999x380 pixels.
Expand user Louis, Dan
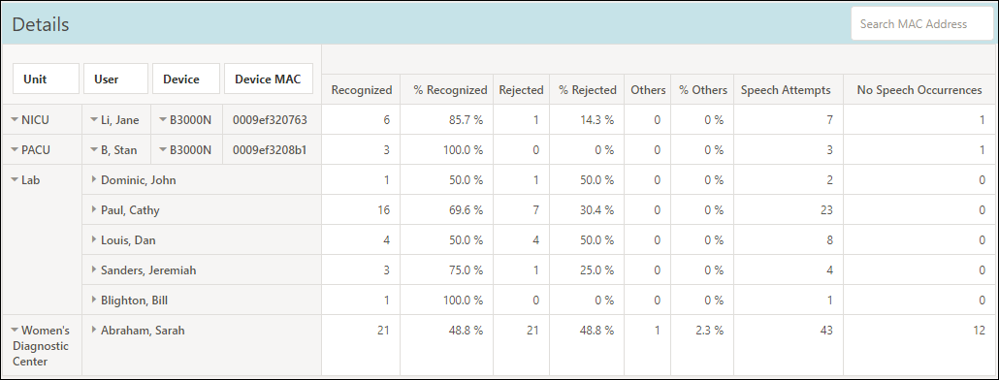click(94, 240)
